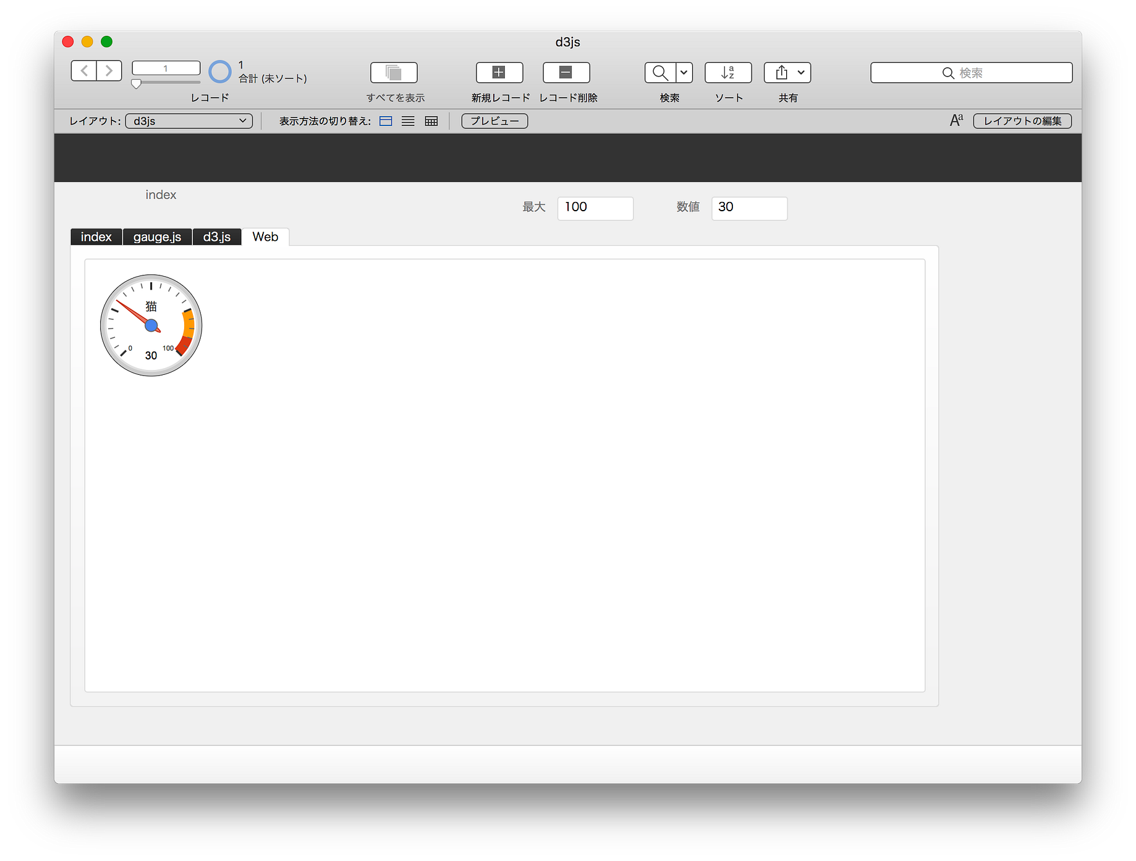Click the 最大 field showing 100
This screenshot has height=861, width=1136.
click(595, 208)
